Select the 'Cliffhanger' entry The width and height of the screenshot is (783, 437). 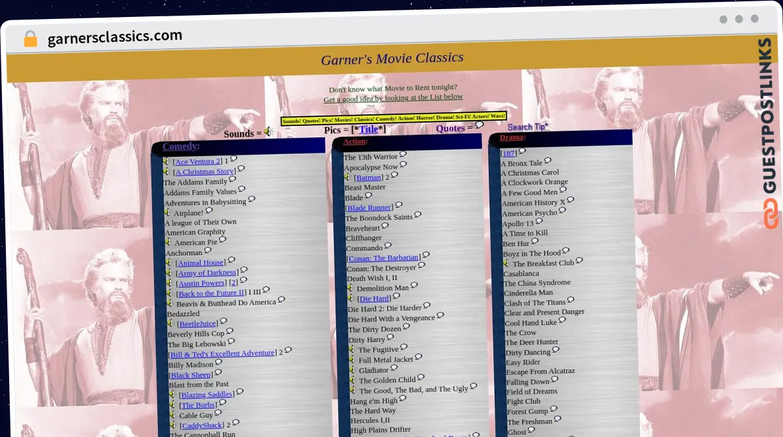point(363,238)
